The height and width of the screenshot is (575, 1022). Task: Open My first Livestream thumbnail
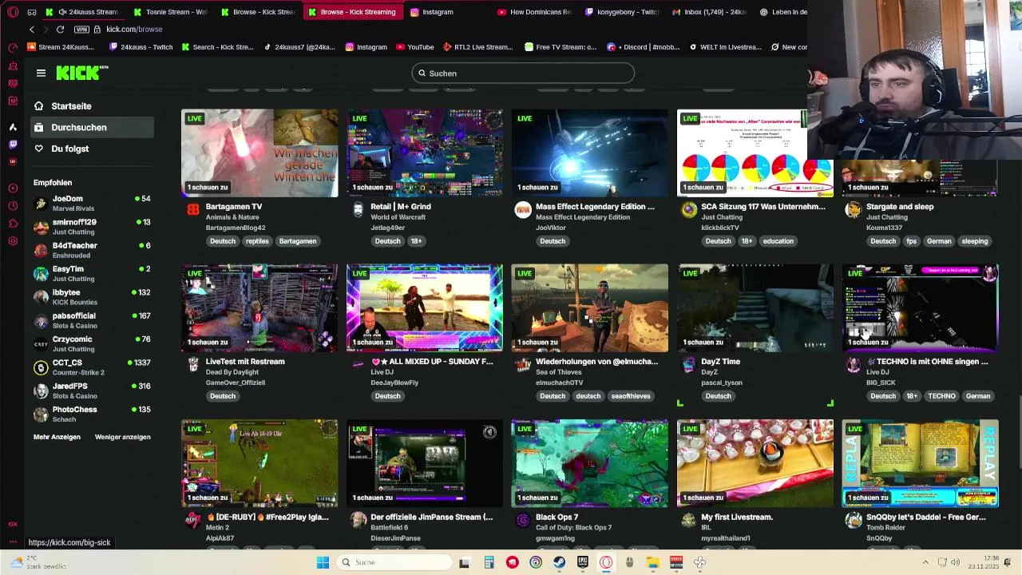pos(755,463)
